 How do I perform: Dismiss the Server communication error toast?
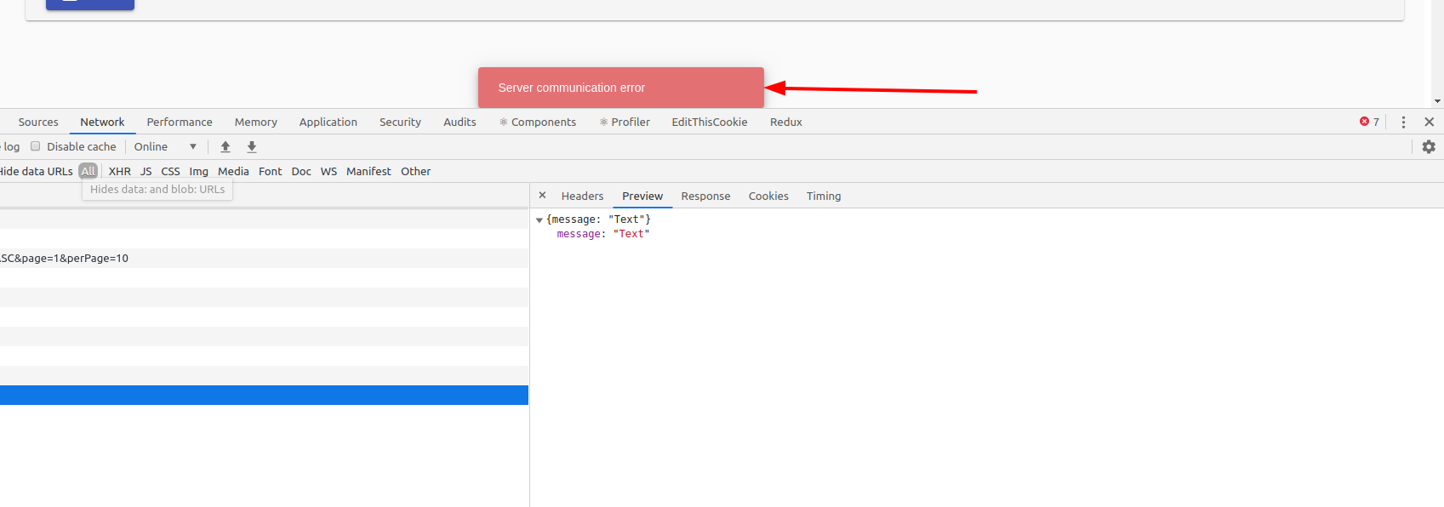(621, 88)
